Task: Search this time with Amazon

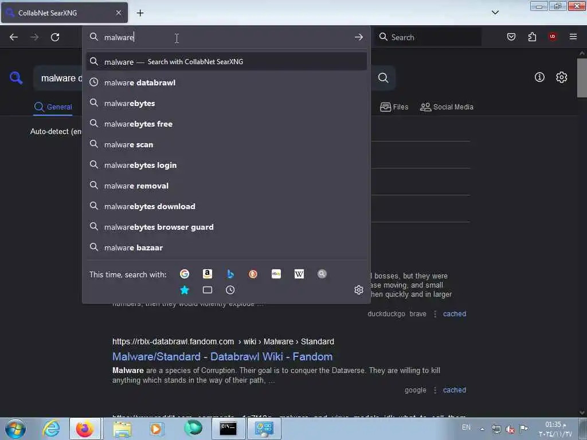Action: [208, 274]
